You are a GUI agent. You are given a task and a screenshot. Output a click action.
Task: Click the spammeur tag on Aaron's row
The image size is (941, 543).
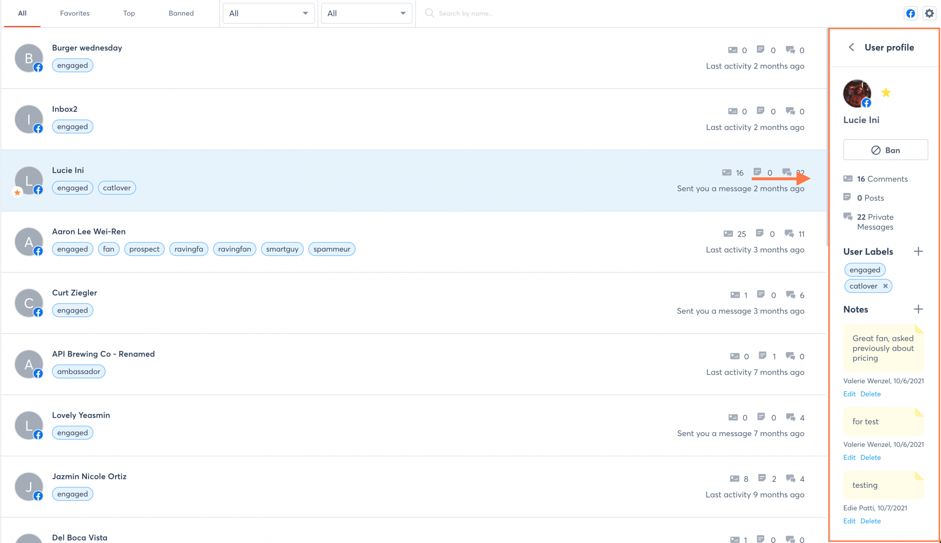[x=332, y=249]
